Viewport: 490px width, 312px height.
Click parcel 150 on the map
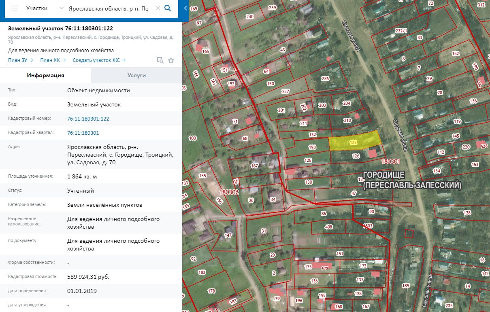[x=271, y=84]
